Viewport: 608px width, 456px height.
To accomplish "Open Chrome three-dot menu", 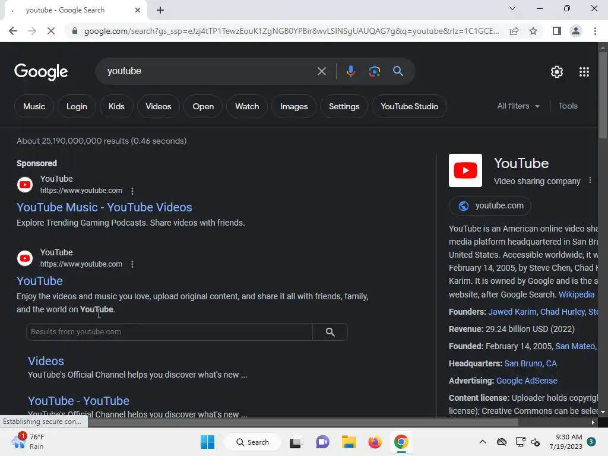I will click(x=595, y=31).
